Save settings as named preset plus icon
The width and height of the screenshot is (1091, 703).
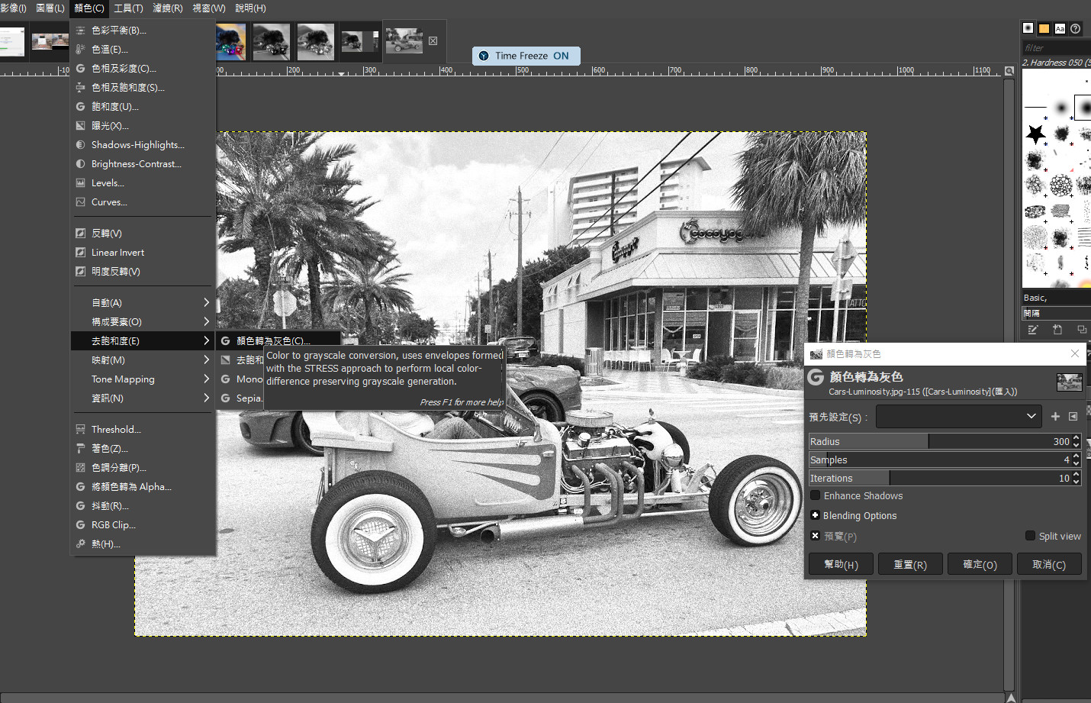pos(1055,417)
